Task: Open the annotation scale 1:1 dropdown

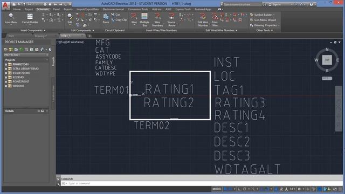Action: pyautogui.click(x=293, y=189)
